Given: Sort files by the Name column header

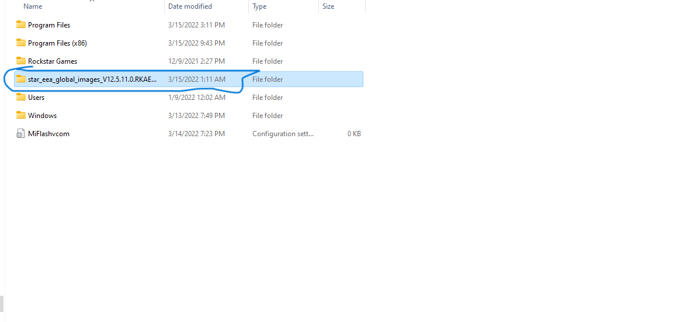Looking at the screenshot, I should (34, 6).
